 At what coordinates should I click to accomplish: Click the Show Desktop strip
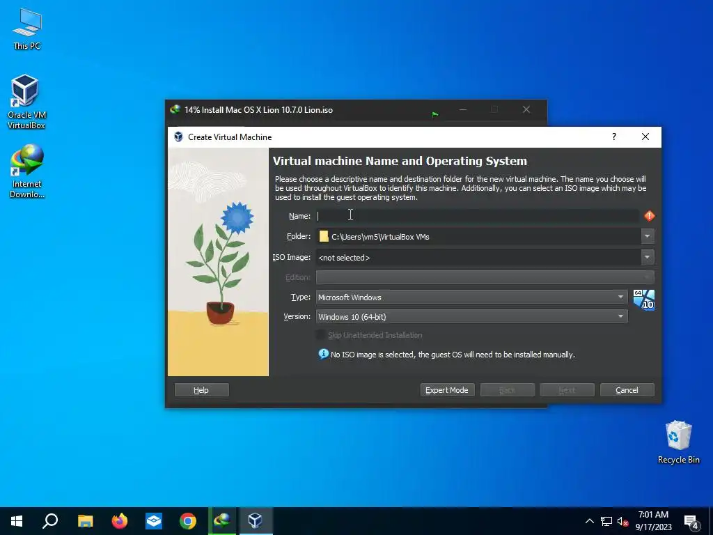[x=711, y=521]
